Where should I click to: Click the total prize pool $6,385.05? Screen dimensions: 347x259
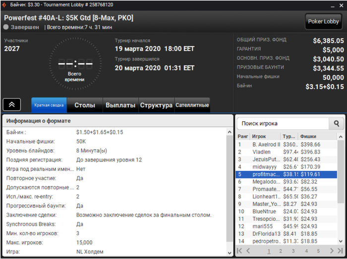[328, 41]
